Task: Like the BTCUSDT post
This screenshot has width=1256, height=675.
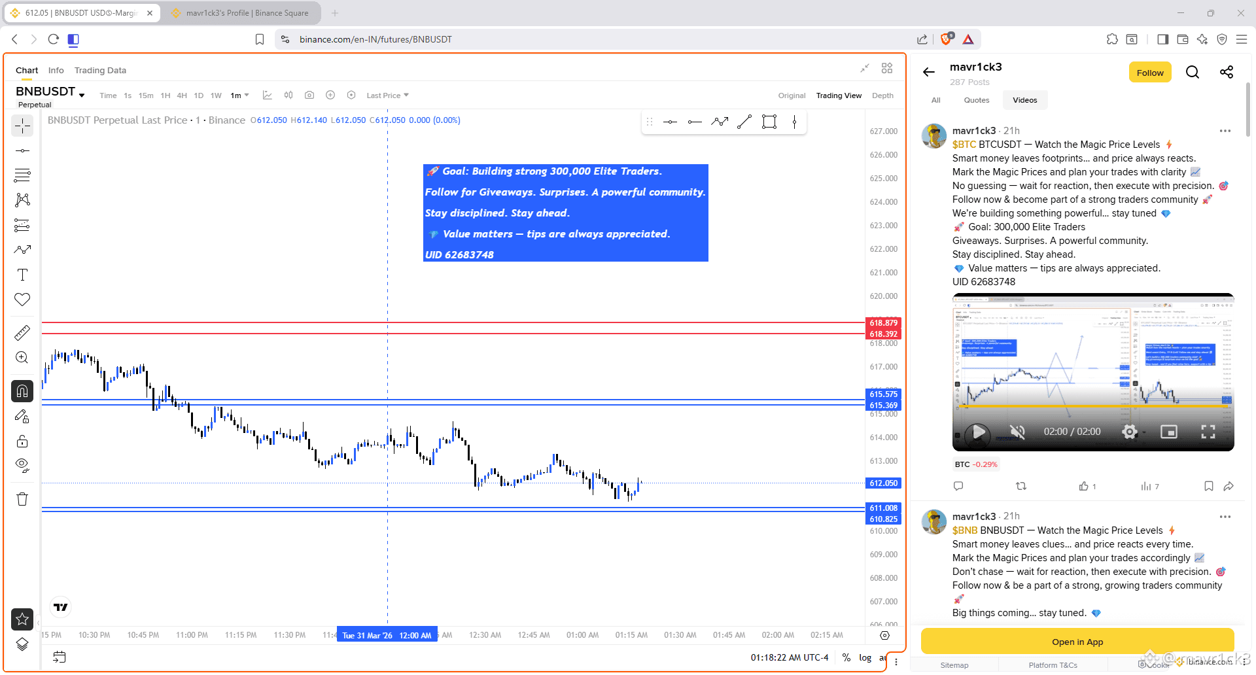Action: pyautogui.click(x=1084, y=486)
